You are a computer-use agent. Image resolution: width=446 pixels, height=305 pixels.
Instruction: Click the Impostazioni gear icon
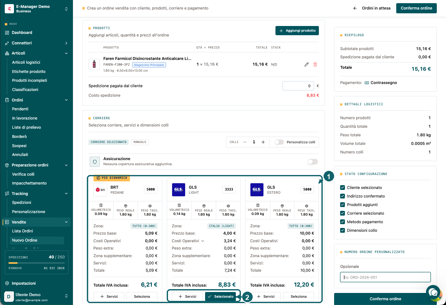click(x=7, y=283)
